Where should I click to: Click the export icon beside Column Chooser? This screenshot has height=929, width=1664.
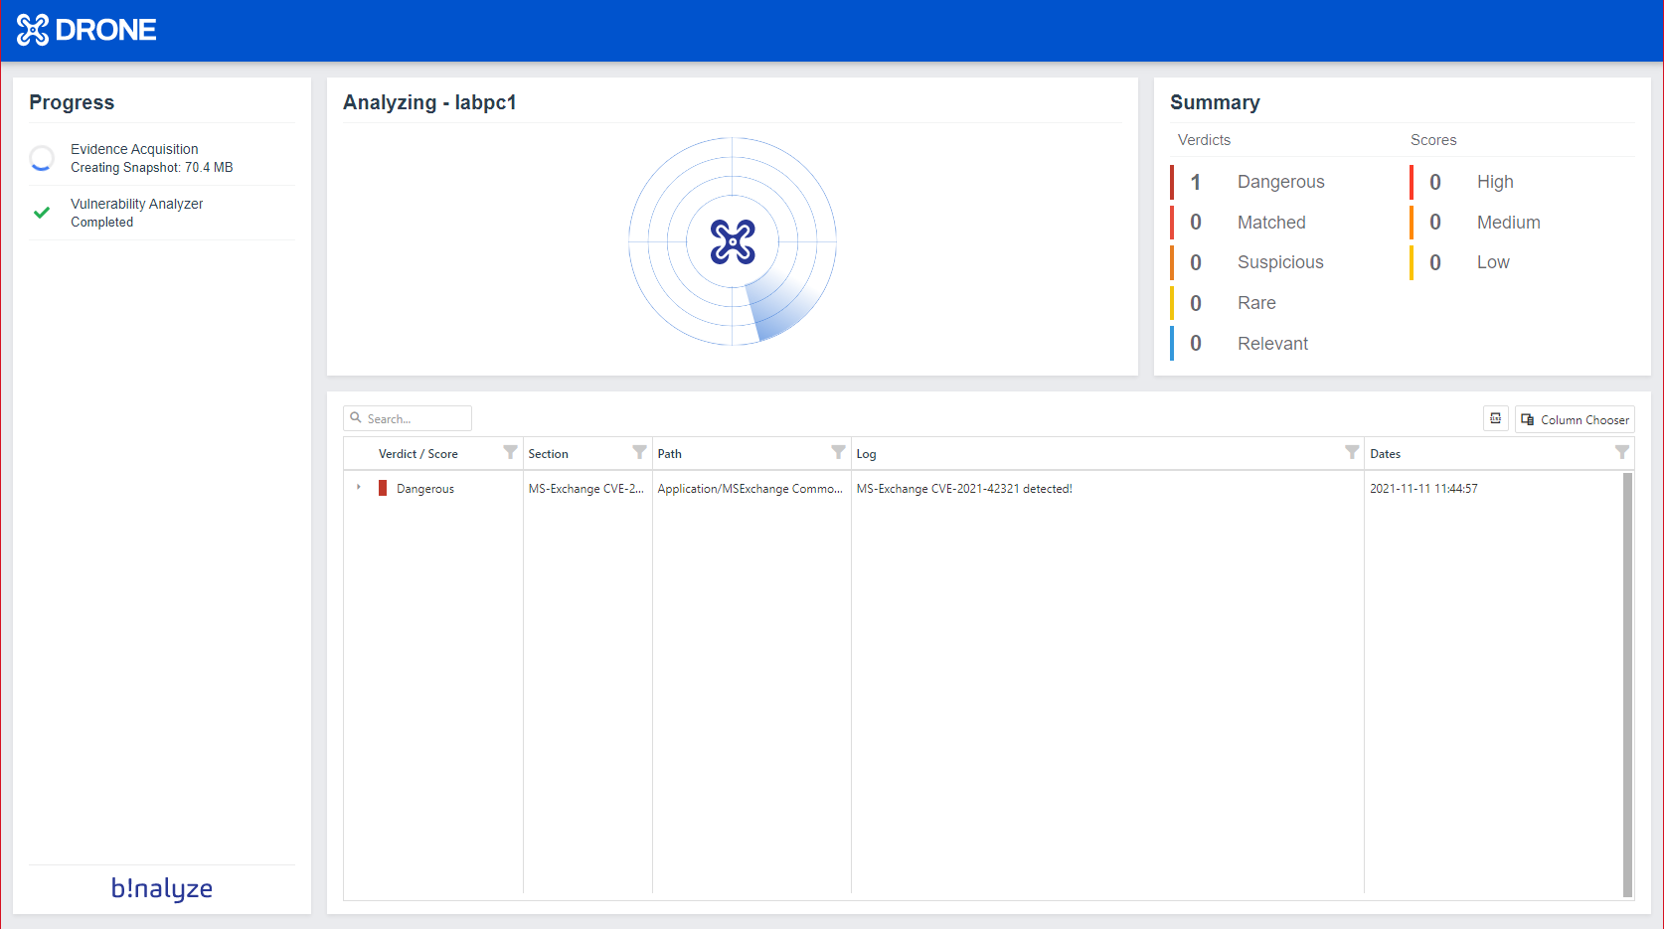pos(1495,419)
